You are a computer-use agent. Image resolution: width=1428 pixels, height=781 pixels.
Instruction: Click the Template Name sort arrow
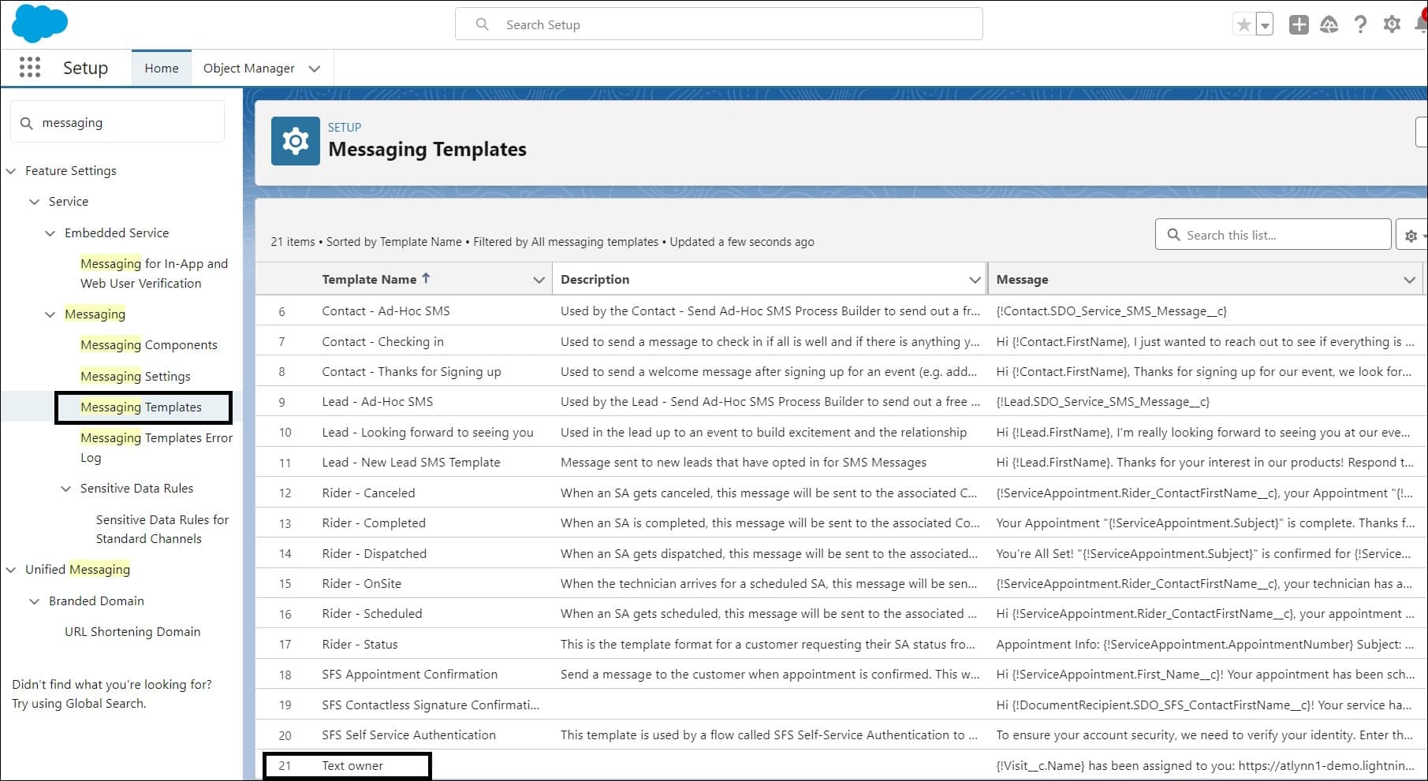427,278
